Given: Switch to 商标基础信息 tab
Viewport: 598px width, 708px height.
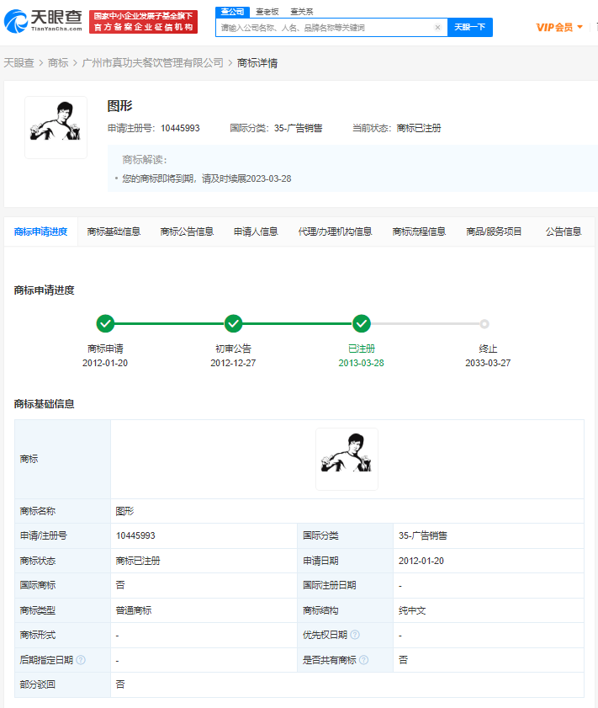Looking at the screenshot, I should 114,232.
